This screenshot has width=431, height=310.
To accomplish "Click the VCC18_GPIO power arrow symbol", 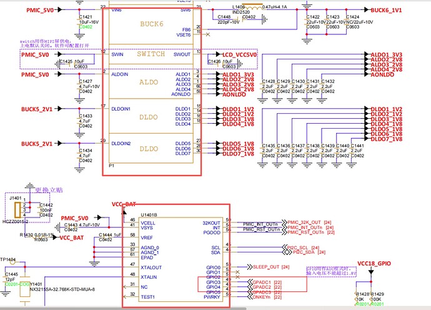I will point(371,272).
